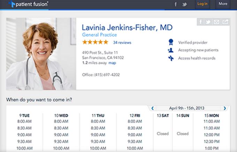Image resolution: width=237 pixels, height=152 pixels.
Task: Open the map link
Action: pyautogui.click(x=112, y=63)
